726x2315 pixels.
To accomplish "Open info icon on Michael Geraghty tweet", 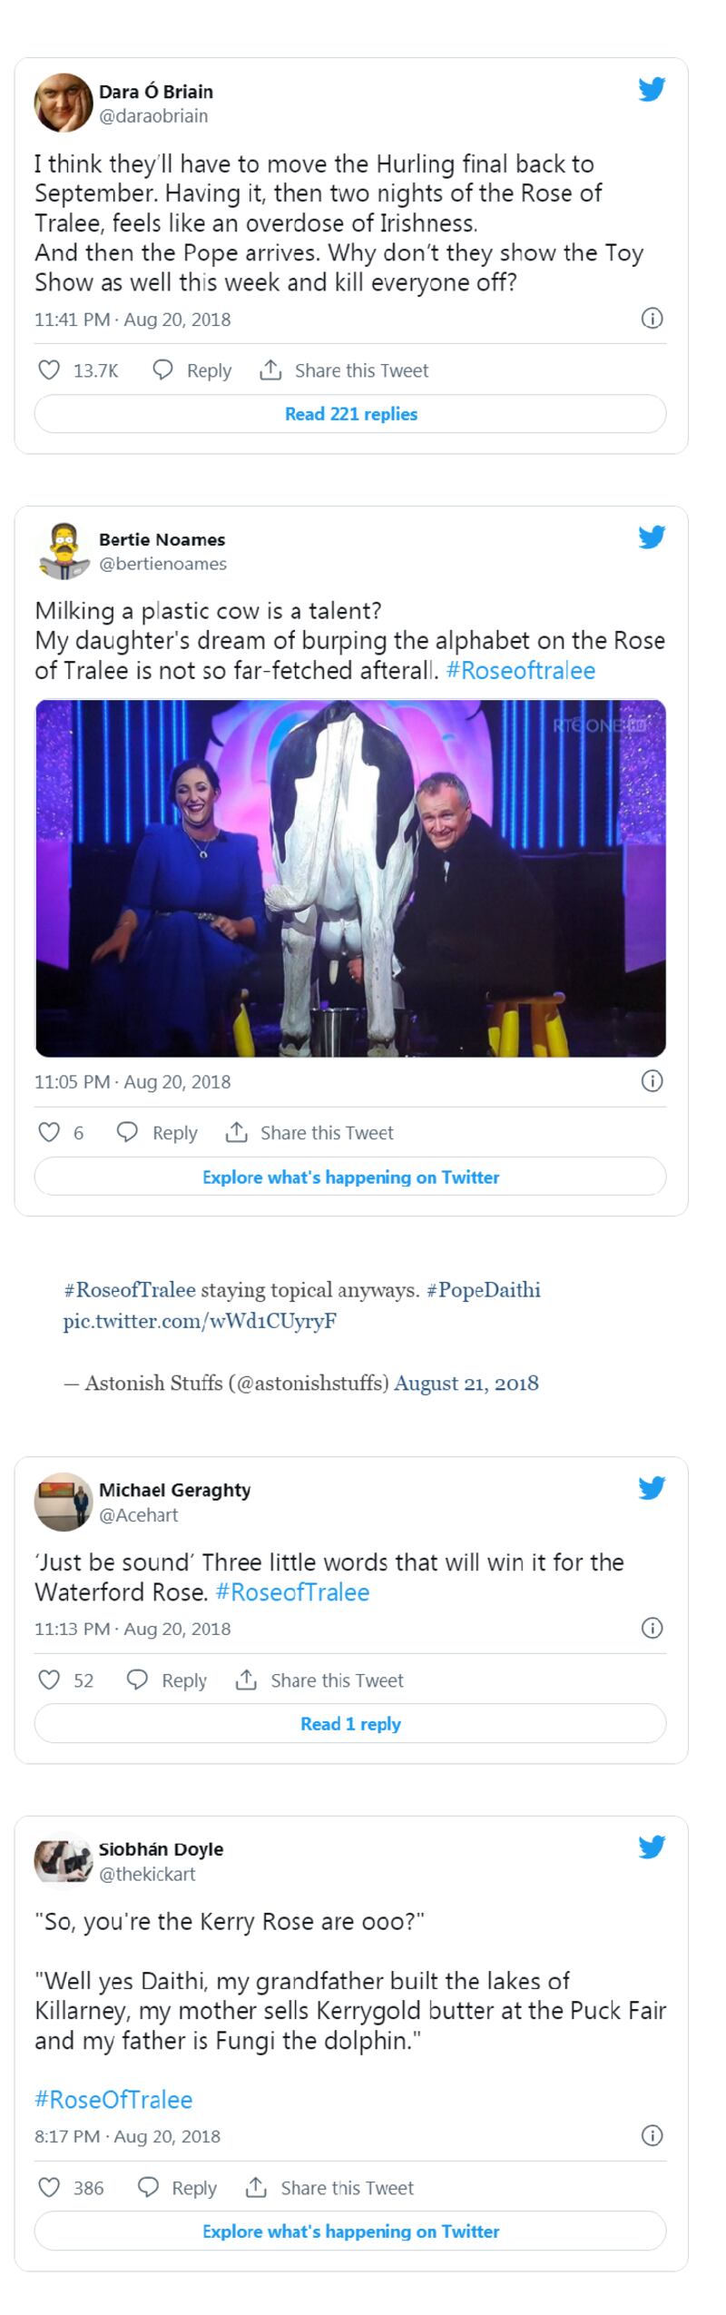I will (652, 1628).
